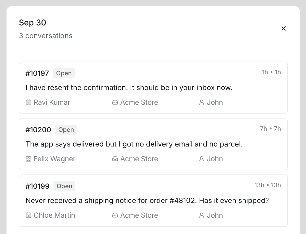Select contact name Chloe Martin

54,215
